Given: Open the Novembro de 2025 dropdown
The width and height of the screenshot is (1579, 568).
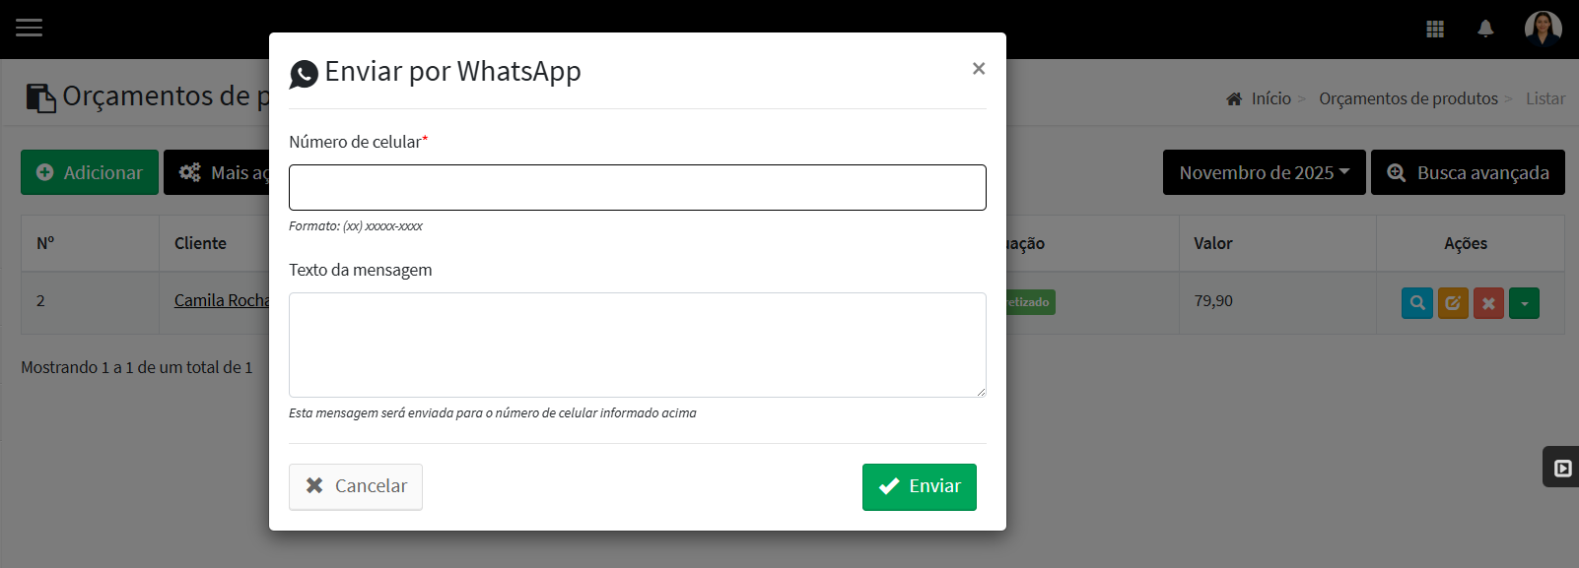Looking at the screenshot, I should [x=1264, y=172].
